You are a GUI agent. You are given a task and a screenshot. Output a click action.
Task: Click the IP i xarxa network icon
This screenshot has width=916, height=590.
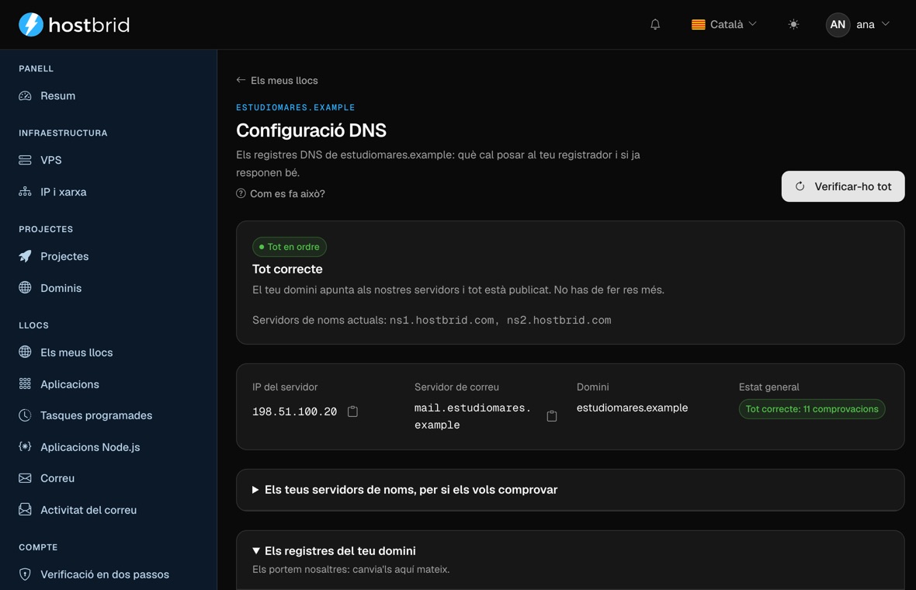coord(25,192)
